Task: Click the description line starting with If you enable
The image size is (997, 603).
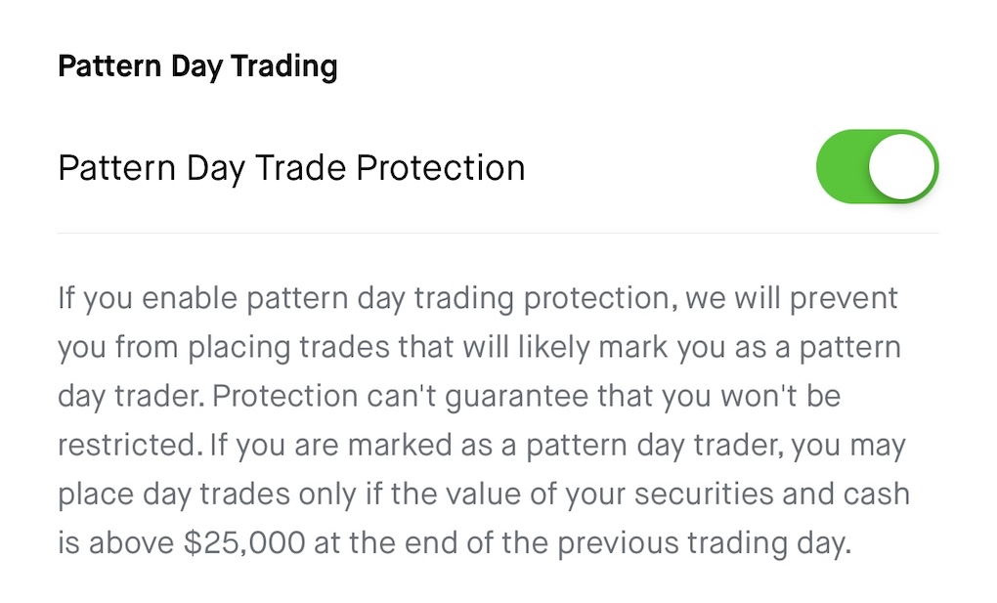Action: 478,298
